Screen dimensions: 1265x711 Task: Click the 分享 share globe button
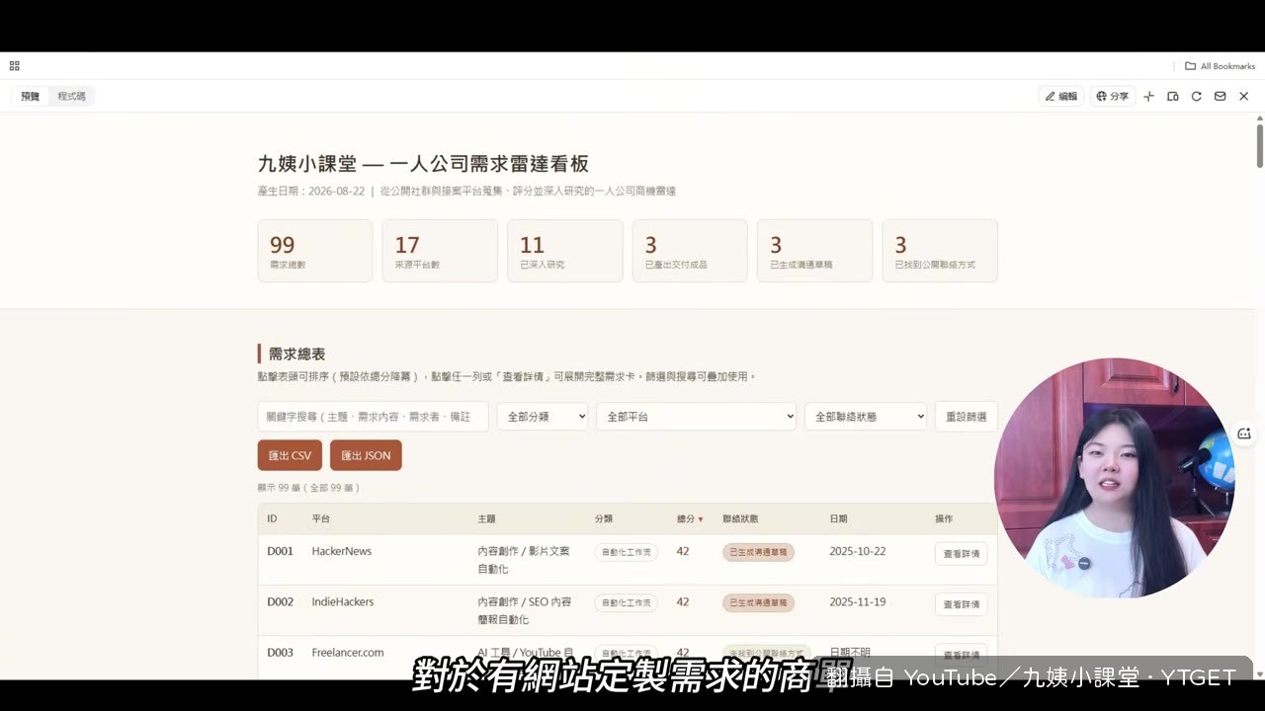coord(1113,96)
